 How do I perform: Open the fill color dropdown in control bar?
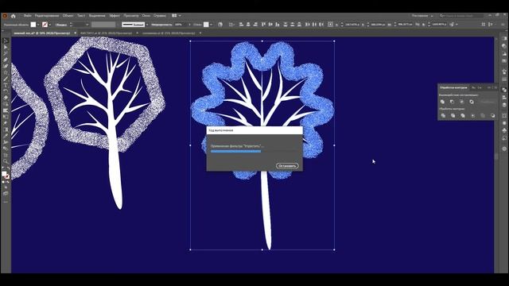38,25
